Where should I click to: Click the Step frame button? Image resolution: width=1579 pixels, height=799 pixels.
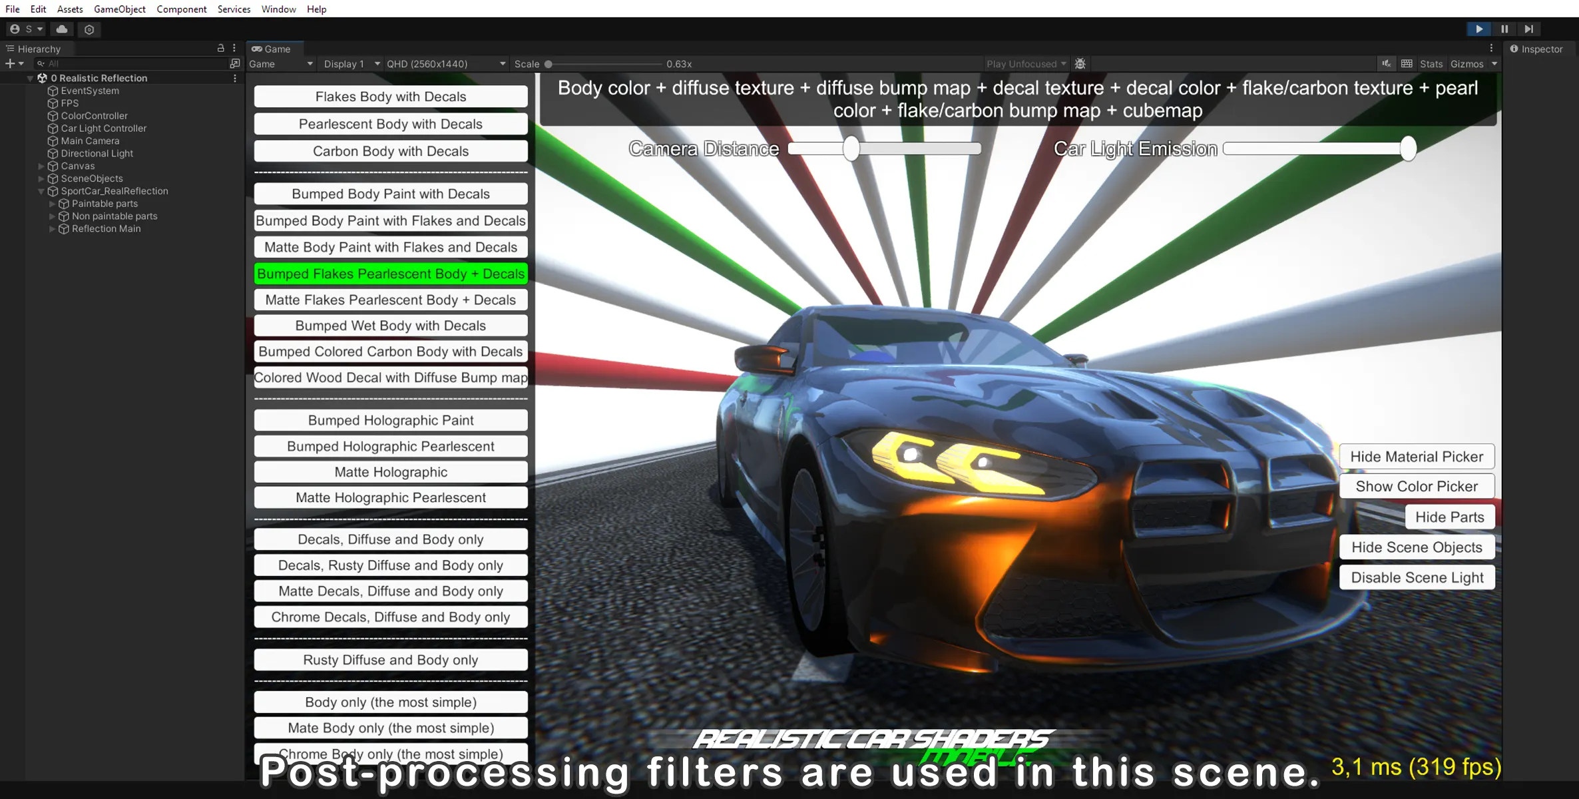tap(1528, 29)
